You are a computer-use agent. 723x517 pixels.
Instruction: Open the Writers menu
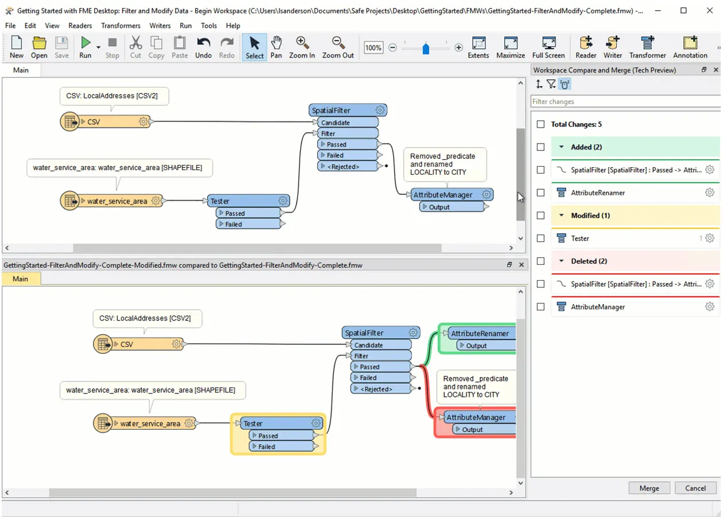pos(160,25)
